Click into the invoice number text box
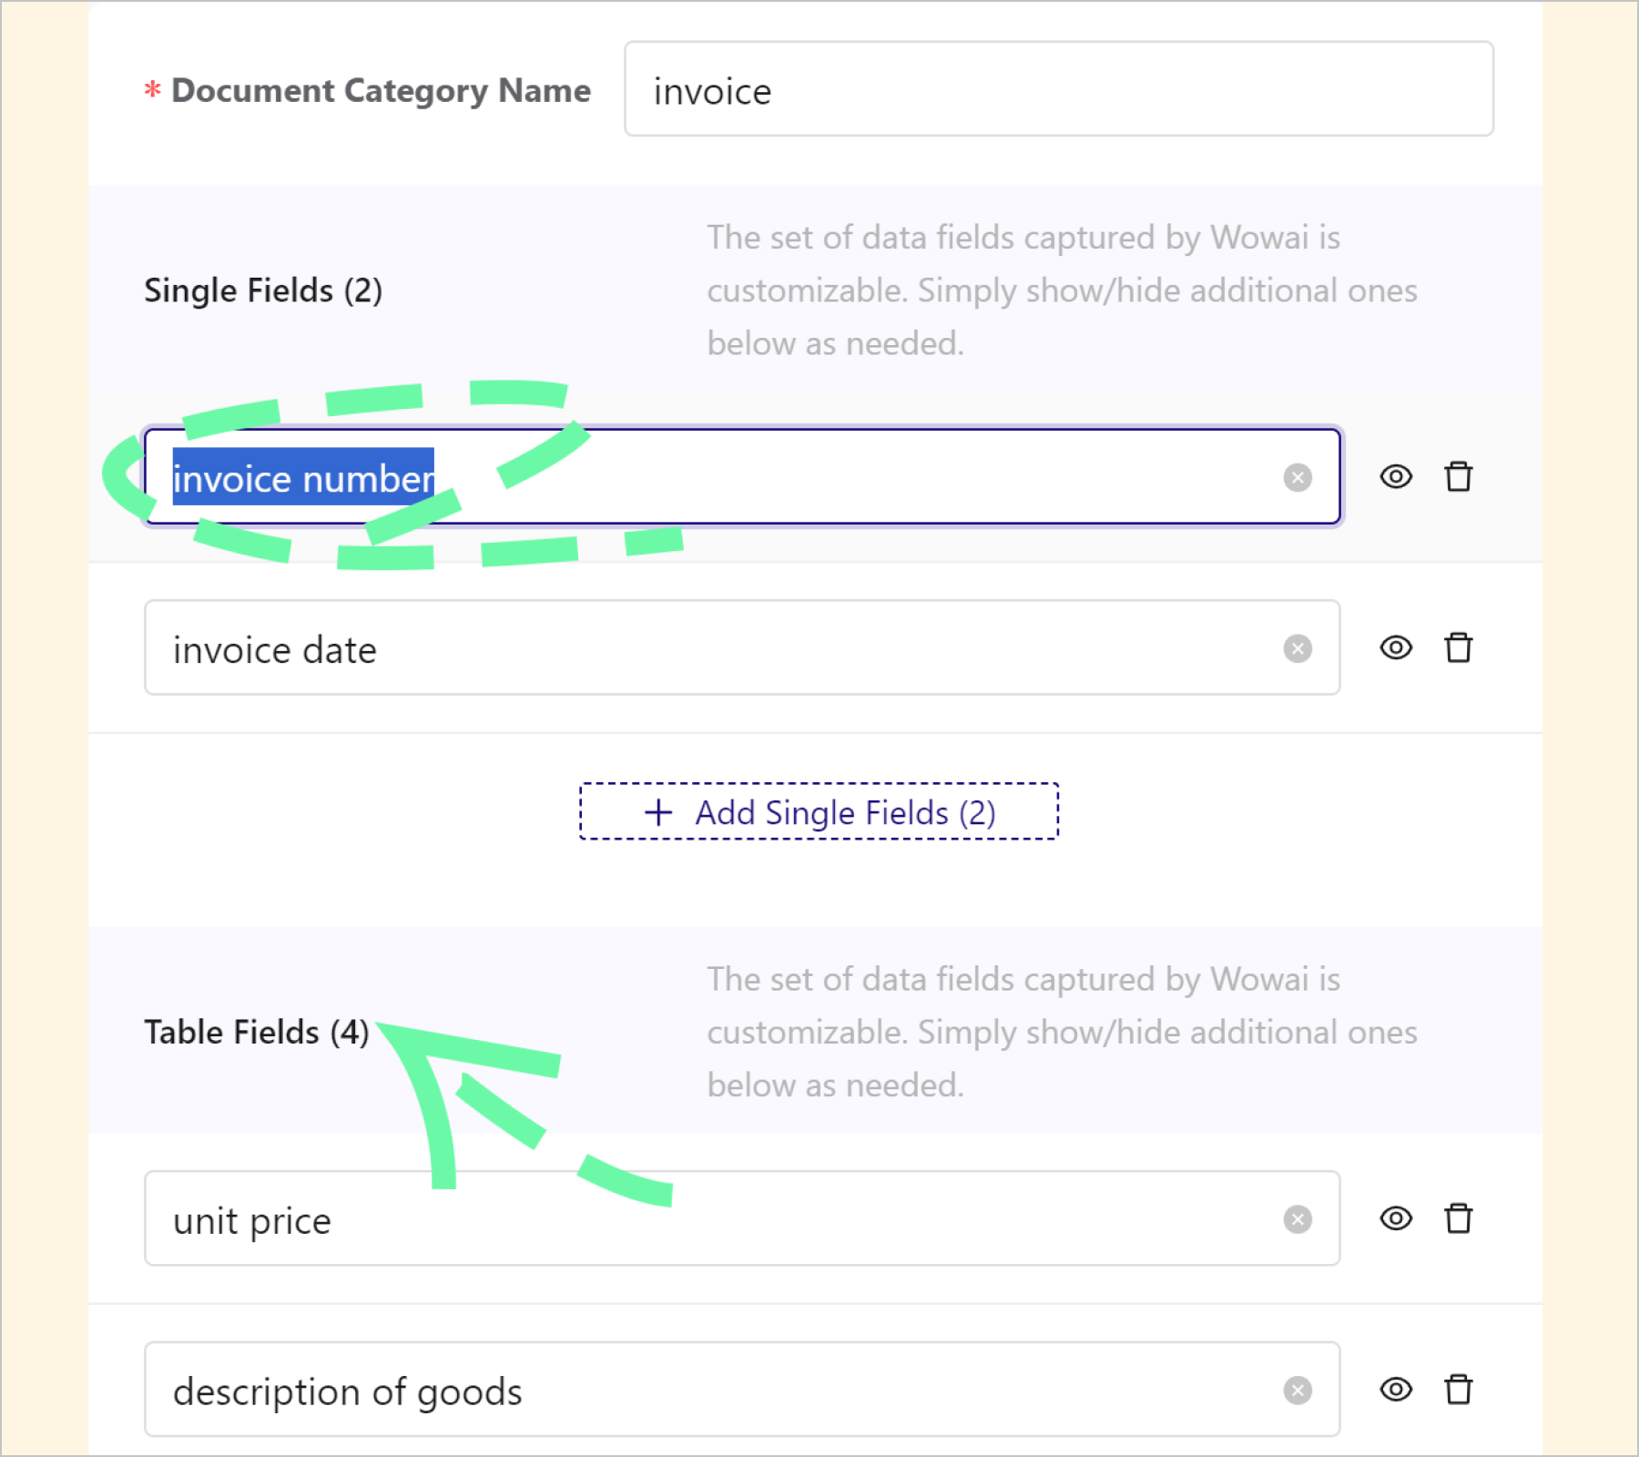Viewport: 1639px width, 1457px height. (819, 477)
